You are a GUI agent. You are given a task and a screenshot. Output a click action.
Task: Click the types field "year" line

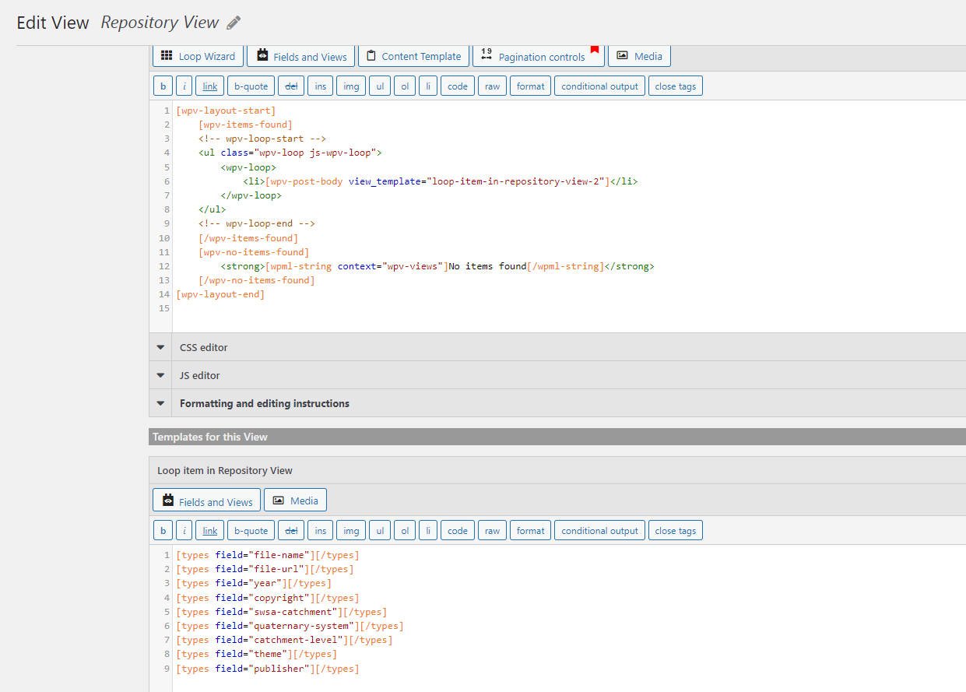(x=254, y=583)
